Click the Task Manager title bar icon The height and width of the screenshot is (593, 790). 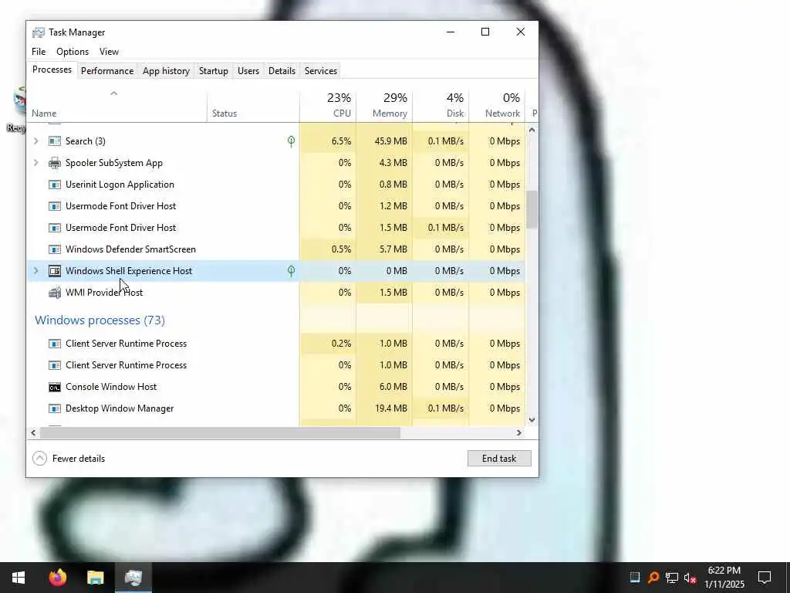pyautogui.click(x=39, y=32)
